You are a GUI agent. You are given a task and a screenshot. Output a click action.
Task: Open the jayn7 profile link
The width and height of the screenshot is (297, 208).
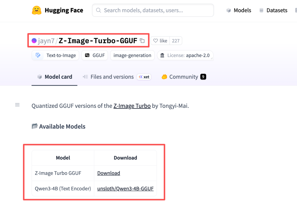tap(46, 41)
